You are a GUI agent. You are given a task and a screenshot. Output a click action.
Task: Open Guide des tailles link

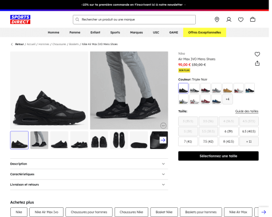point(247,111)
